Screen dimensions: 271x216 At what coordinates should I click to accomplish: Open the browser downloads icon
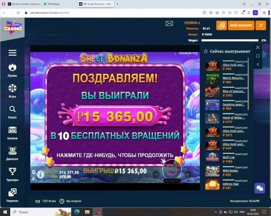[x=242, y=13]
